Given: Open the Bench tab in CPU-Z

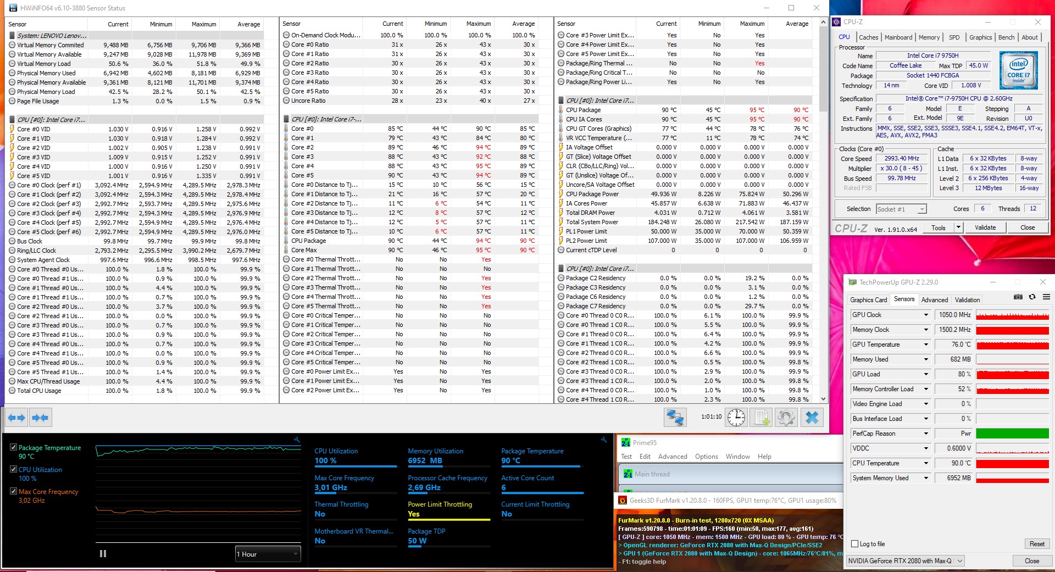Looking at the screenshot, I should (x=1007, y=37).
